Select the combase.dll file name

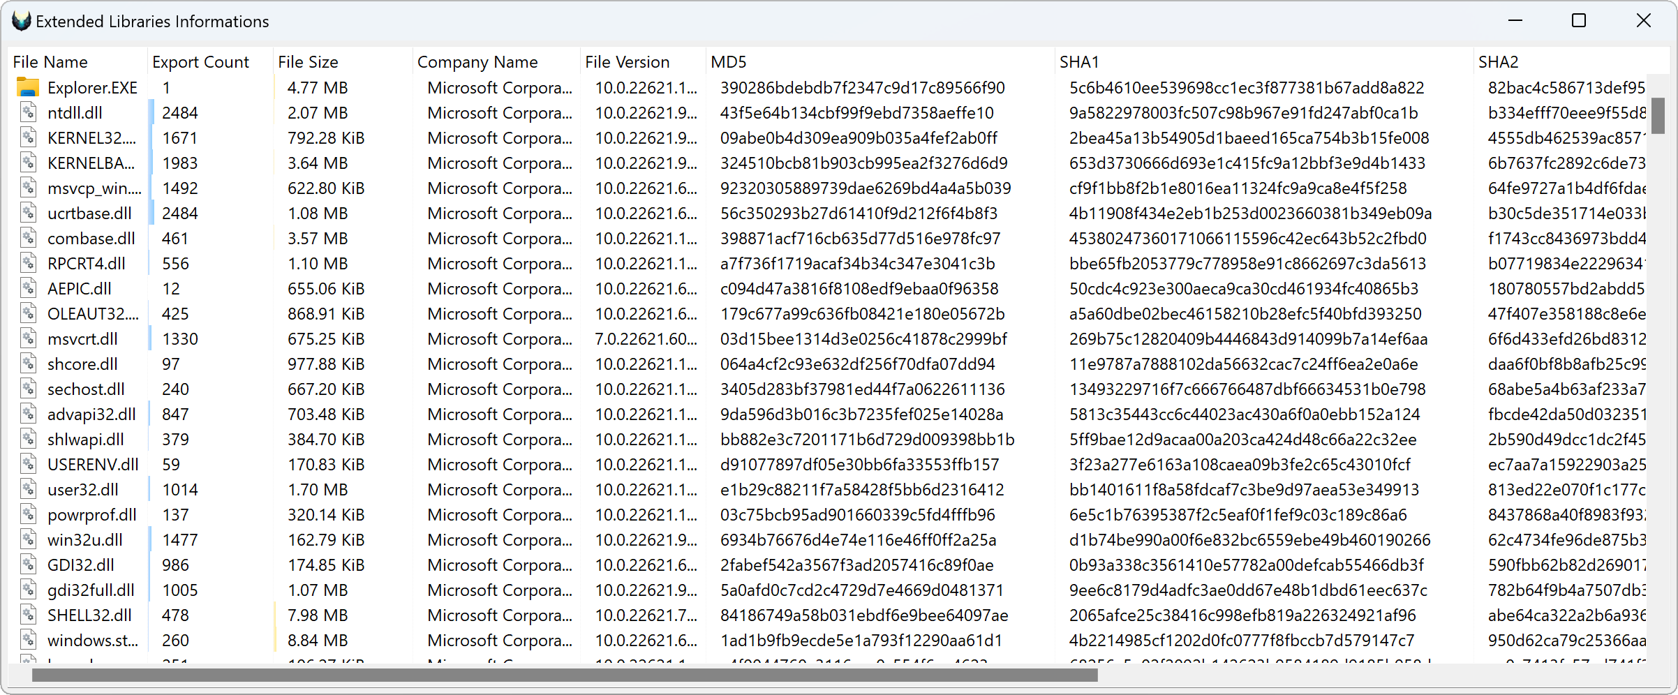tap(91, 238)
